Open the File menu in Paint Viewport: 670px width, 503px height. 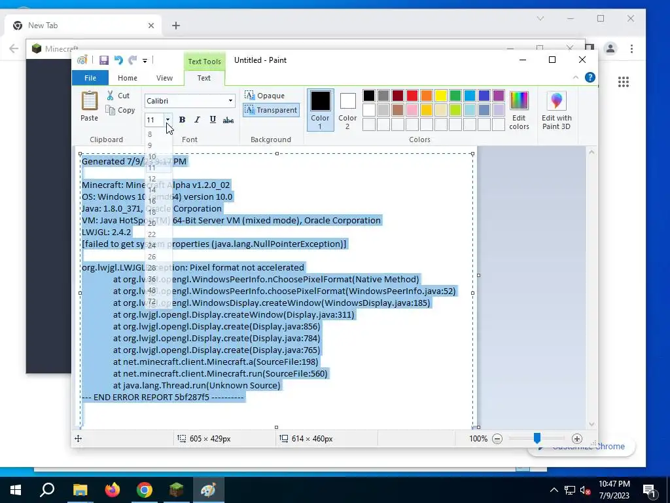point(90,78)
